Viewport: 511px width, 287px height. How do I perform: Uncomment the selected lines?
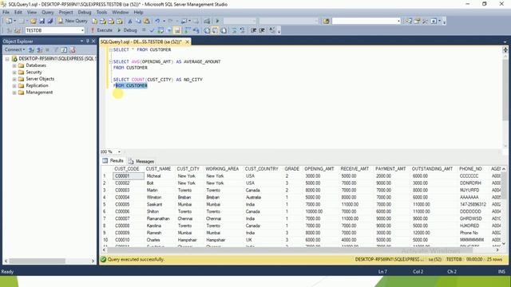click(x=242, y=30)
